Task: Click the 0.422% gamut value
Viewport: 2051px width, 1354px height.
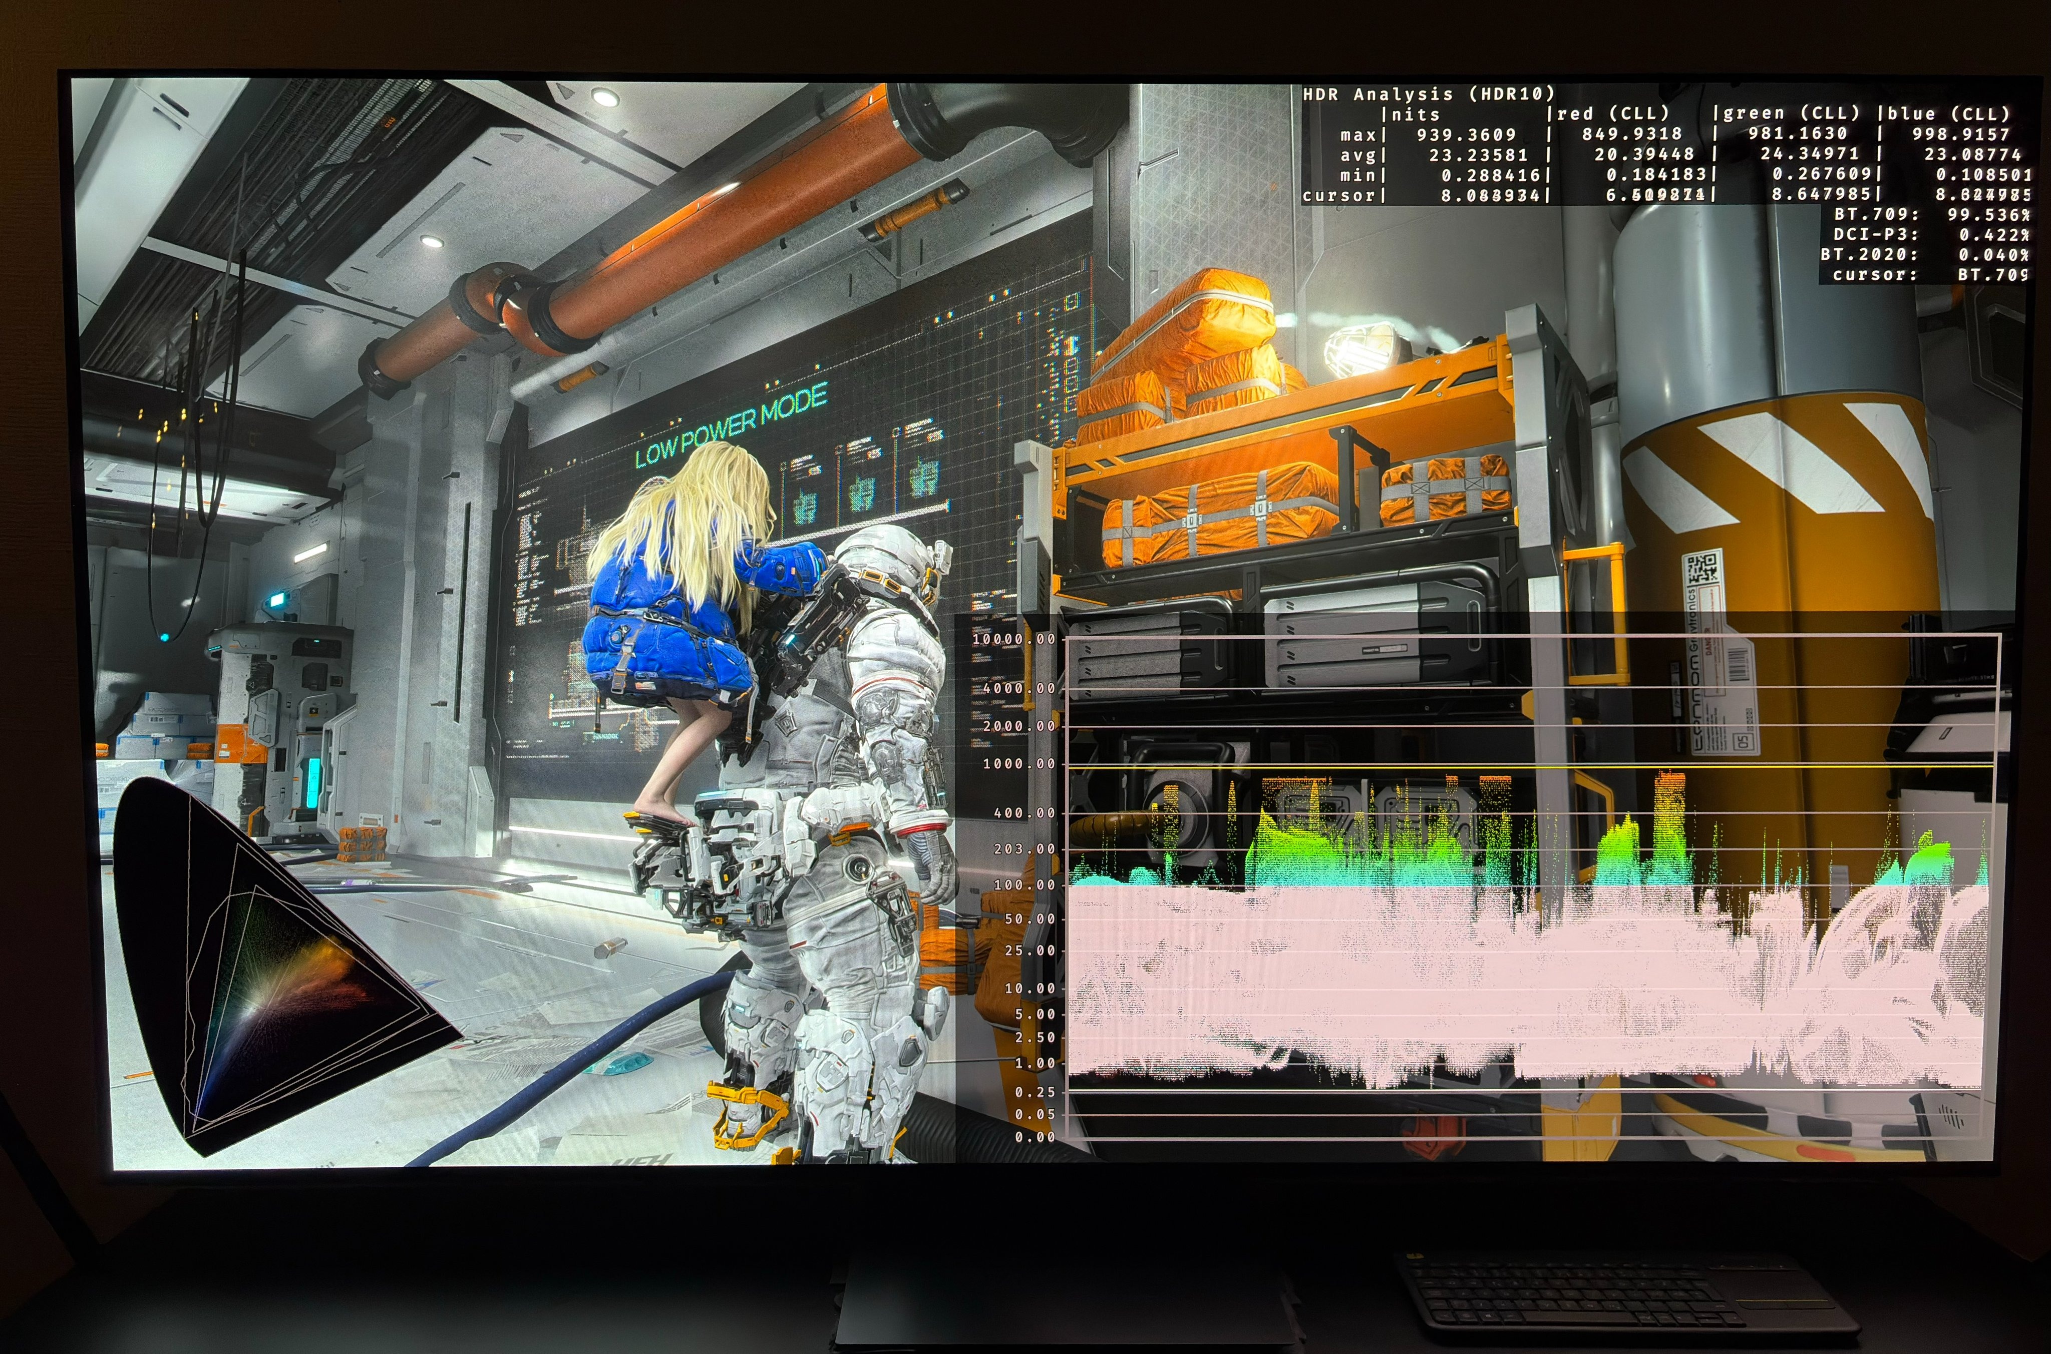Action: point(1995,235)
